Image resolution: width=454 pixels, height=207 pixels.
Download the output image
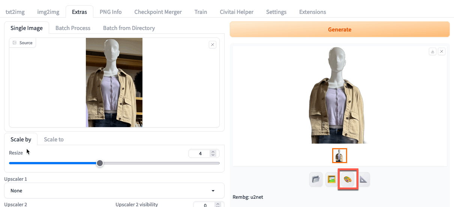point(433,51)
